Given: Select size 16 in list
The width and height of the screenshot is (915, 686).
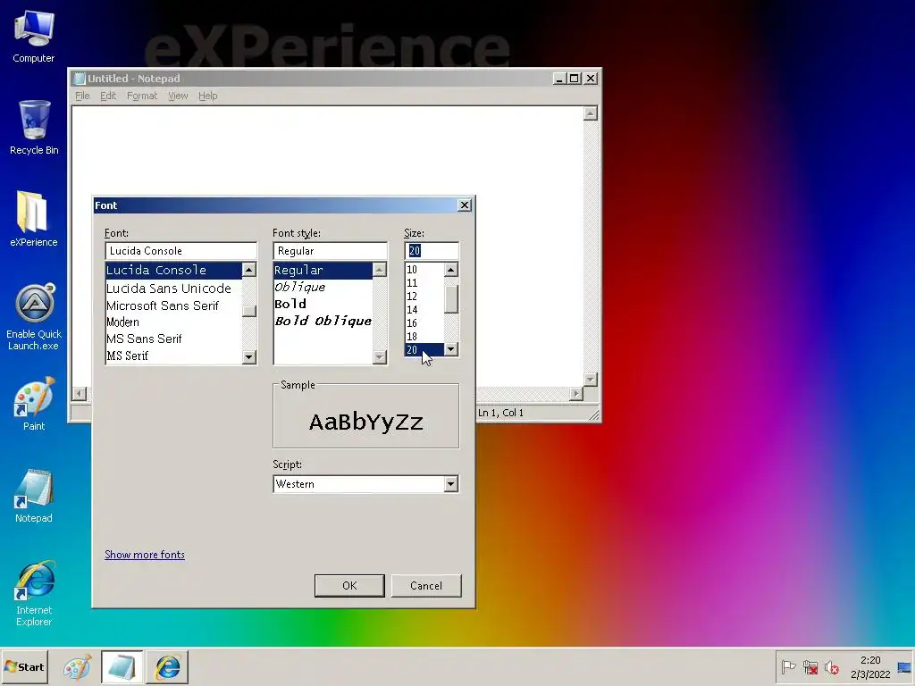Looking at the screenshot, I should click(x=424, y=323).
